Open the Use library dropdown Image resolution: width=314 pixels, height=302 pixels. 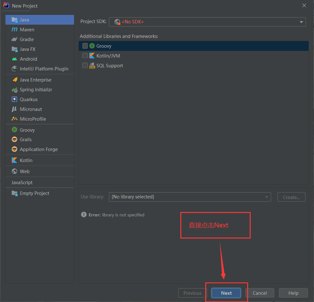coord(190,197)
